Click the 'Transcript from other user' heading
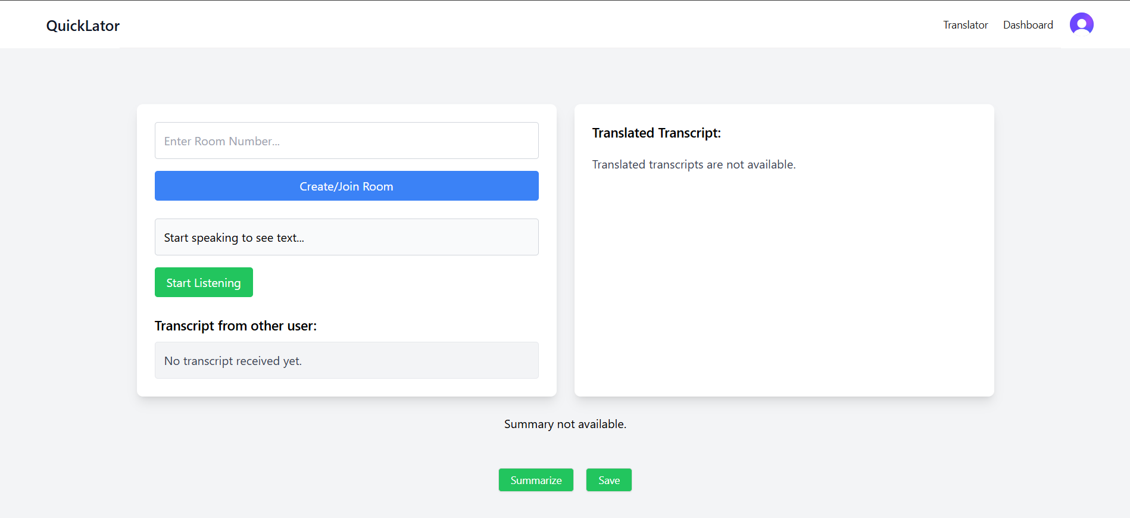 [x=236, y=326]
